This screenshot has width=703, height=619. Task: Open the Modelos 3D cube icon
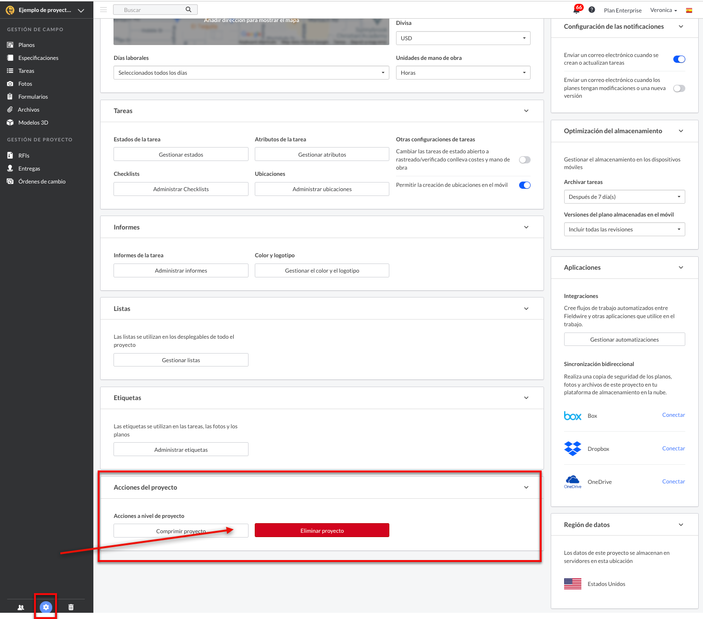[x=10, y=123]
